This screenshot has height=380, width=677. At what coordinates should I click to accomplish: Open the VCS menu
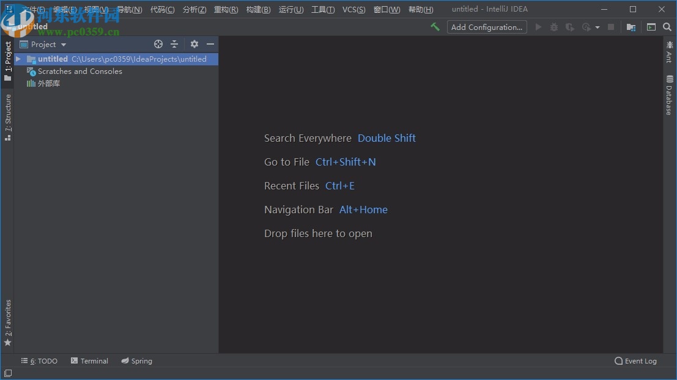pyautogui.click(x=353, y=9)
